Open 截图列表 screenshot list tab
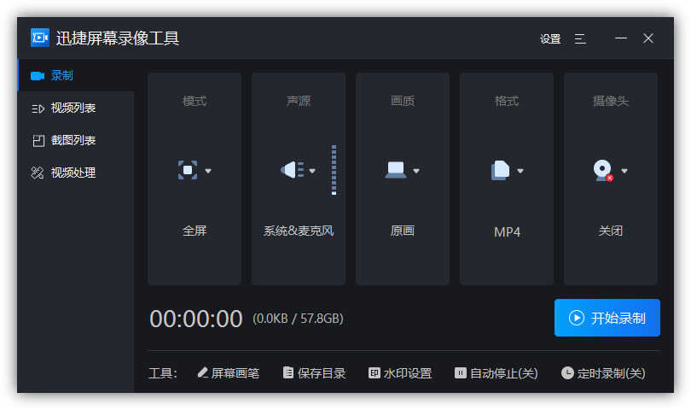691x410 pixels. (73, 140)
